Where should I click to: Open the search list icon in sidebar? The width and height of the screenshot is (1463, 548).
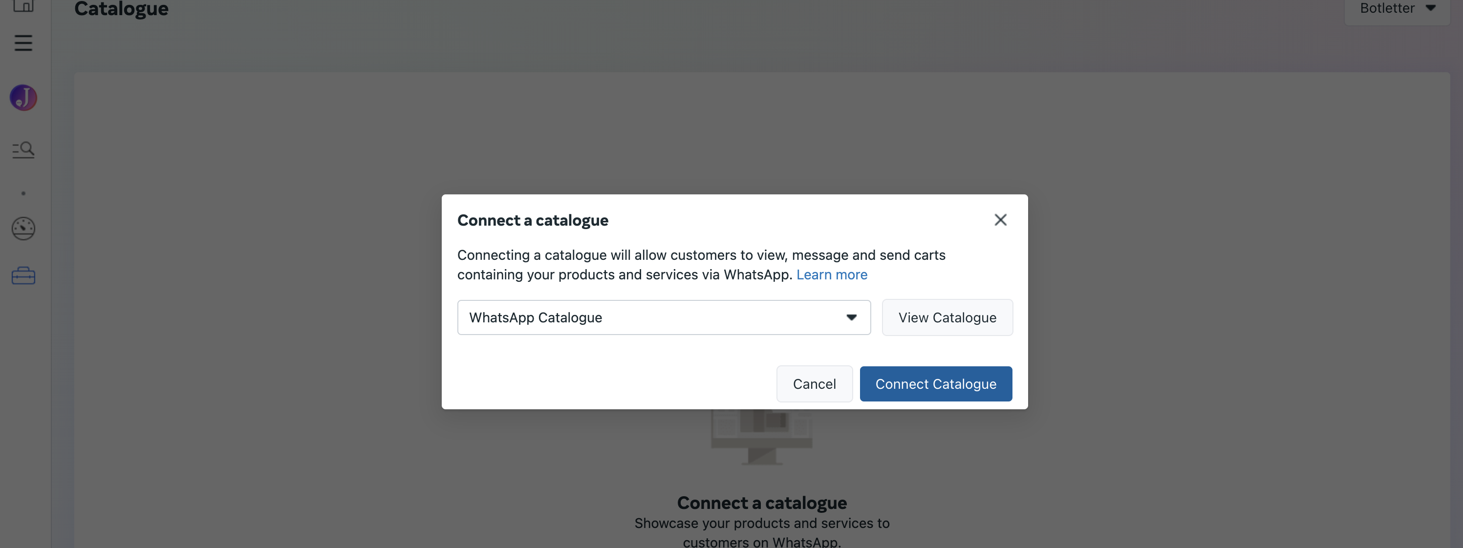[23, 150]
